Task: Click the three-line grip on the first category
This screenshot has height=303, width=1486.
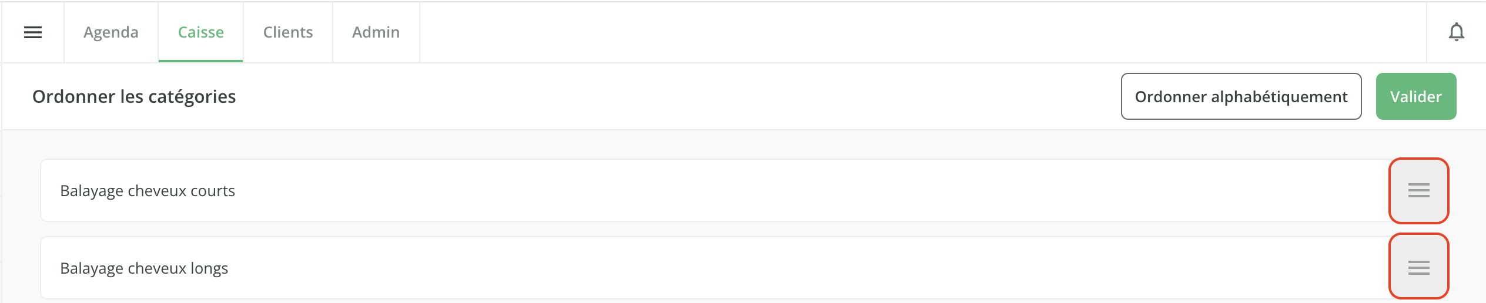Action: coord(1418,190)
